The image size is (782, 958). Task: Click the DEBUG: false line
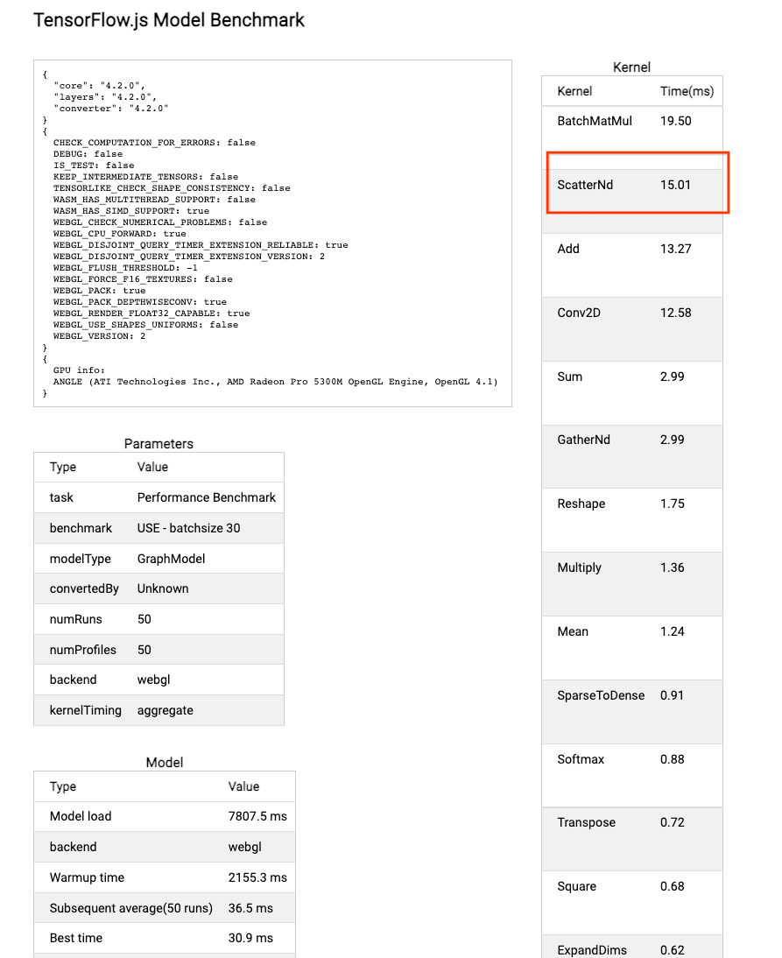point(88,154)
